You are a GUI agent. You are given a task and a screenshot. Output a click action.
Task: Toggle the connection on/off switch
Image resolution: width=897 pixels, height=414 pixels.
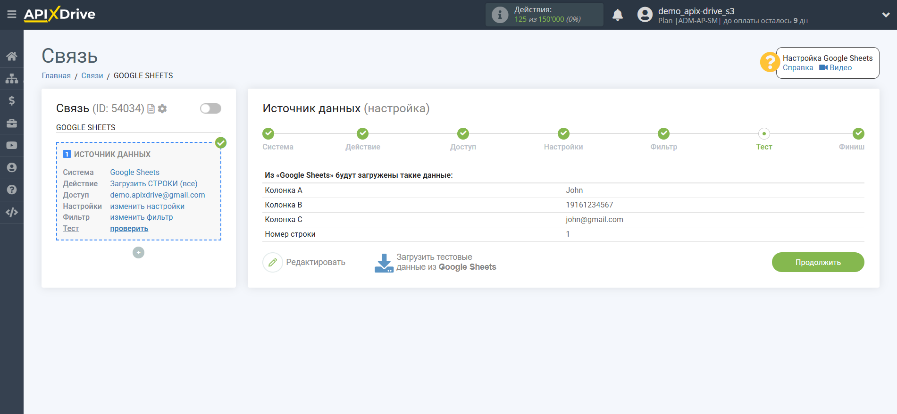(x=210, y=108)
